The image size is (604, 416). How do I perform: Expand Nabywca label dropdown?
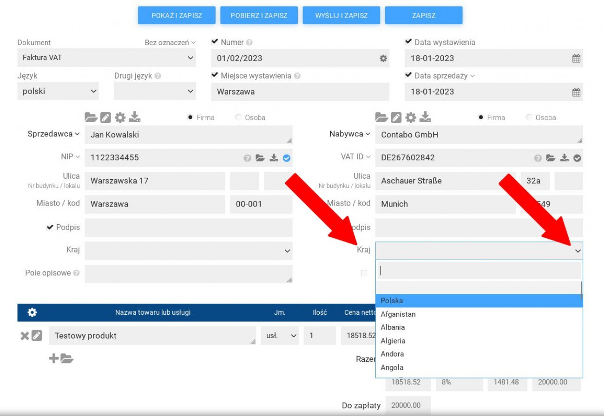pos(349,134)
